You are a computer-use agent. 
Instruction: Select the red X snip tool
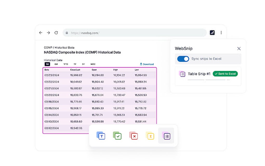pos(134,136)
